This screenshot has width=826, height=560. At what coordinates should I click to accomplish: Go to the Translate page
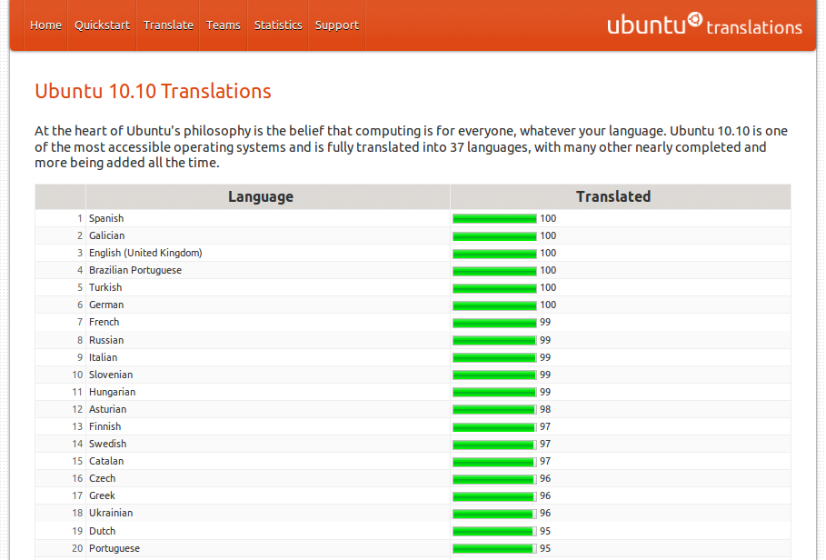[x=168, y=25]
